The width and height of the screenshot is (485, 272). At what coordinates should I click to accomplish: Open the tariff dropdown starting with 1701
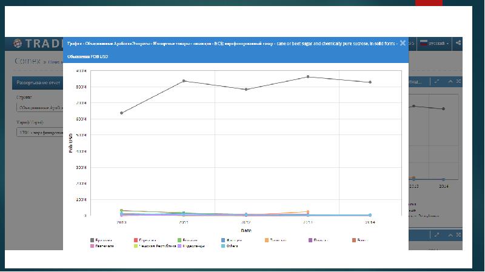pos(39,133)
